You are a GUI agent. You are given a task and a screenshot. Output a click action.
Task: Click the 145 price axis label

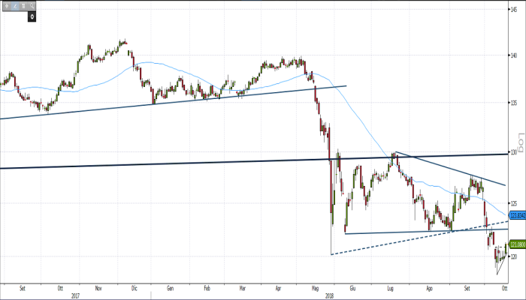click(515, 9)
